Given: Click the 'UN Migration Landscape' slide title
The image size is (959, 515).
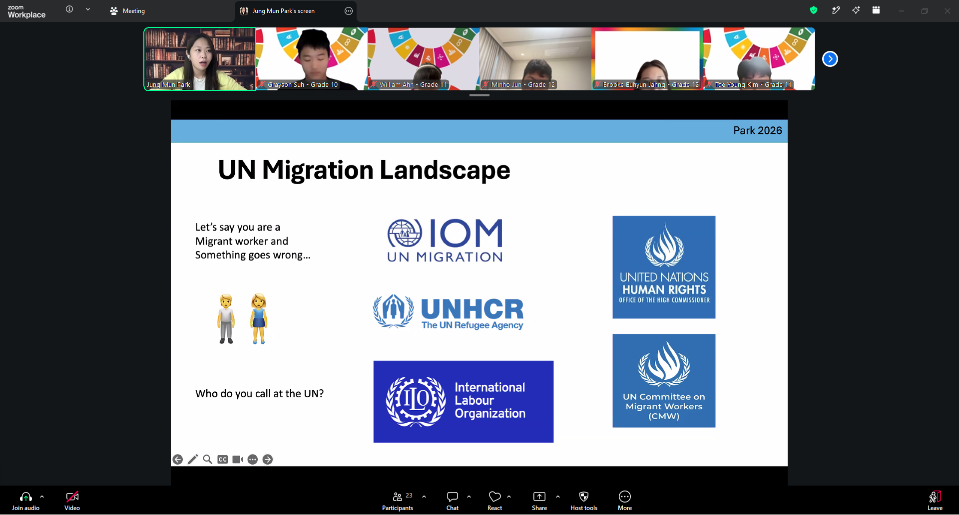Looking at the screenshot, I should tap(364, 170).
